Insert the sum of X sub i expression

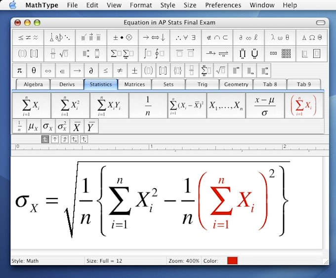point(32,106)
